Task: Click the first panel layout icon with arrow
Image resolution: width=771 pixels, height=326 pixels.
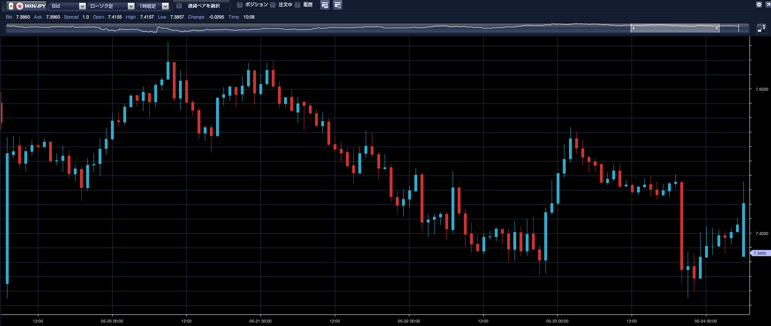Action: point(325,5)
